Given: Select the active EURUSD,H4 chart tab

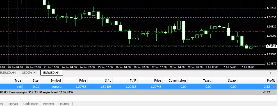Looking at the screenshot, I should point(51,73).
